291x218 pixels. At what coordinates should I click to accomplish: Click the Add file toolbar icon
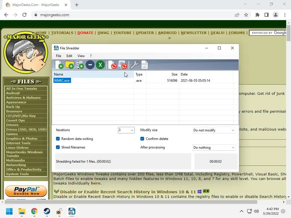point(59,65)
